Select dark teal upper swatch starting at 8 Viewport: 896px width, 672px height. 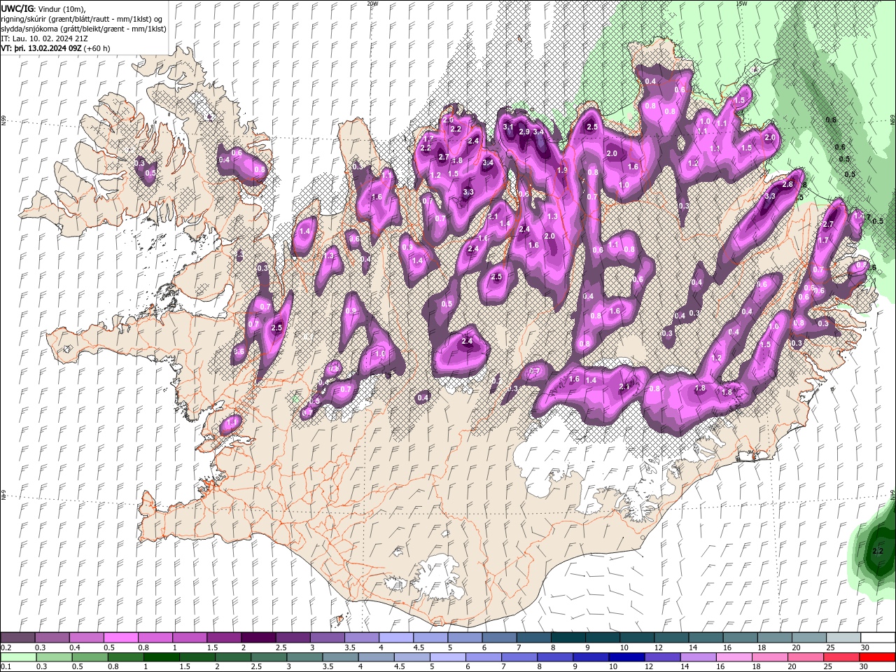coord(567,638)
